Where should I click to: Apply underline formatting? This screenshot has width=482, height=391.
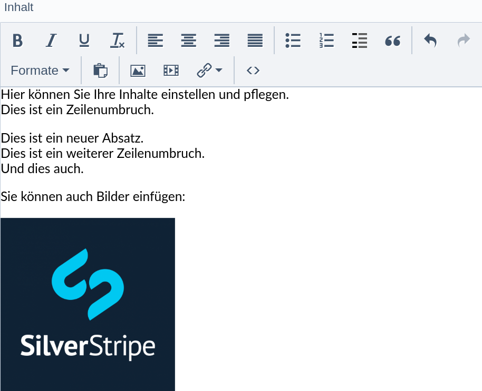[x=84, y=41]
